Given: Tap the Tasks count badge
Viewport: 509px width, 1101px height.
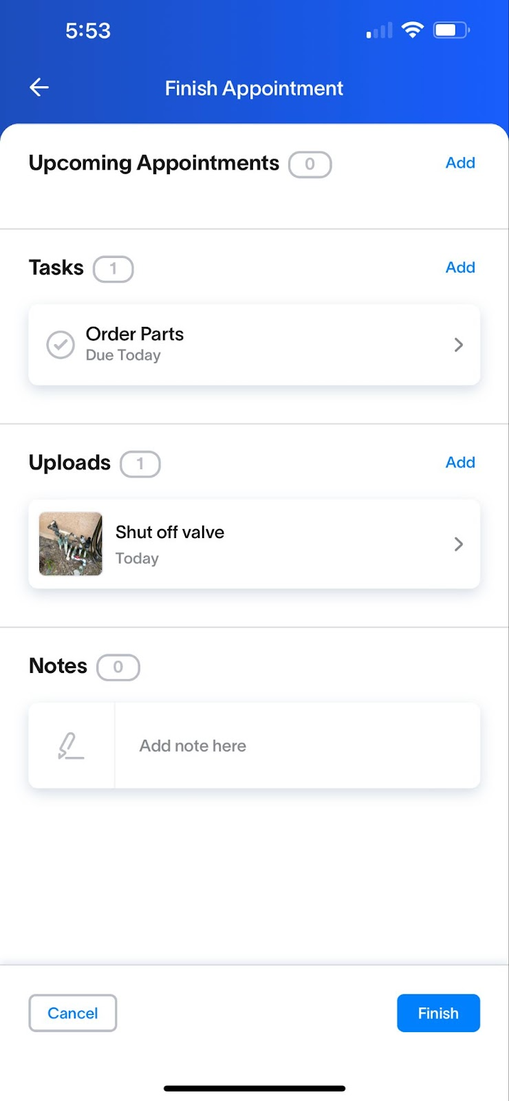Looking at the screenshot, I should (113, 269).
